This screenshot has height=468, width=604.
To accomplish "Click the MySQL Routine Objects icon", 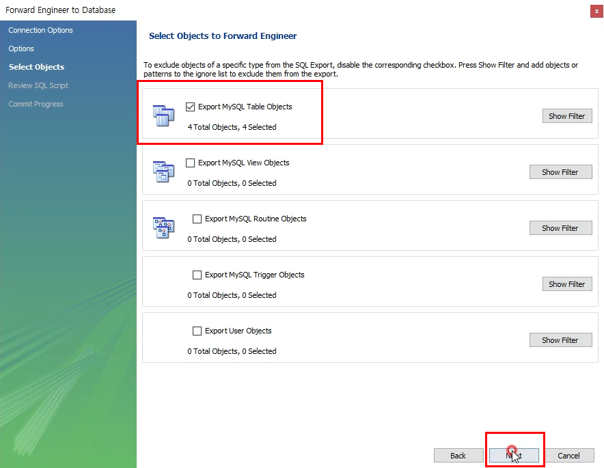I will coord(164,228).
